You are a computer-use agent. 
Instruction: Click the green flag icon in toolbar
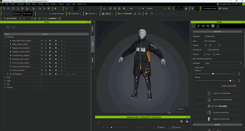coord(197,9)
